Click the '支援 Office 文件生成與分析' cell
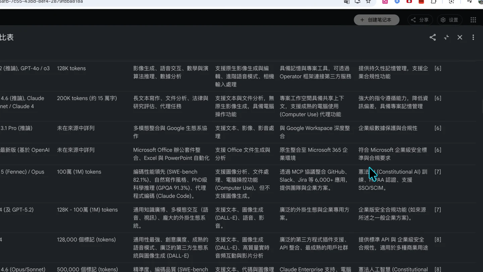This screenshot has height=272, width=483. (243, 154)
